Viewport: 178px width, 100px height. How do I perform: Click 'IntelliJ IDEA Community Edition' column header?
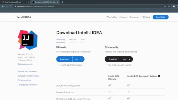[142, 76]
